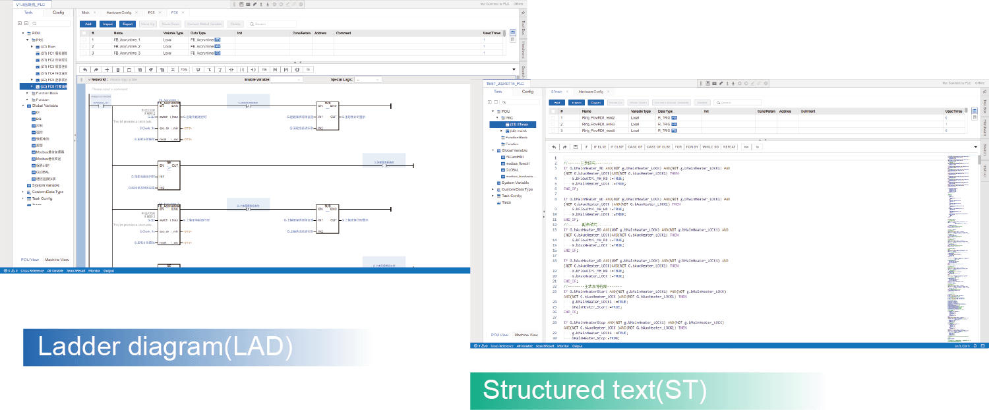Click the fit-to-screen icon beside 75% zoom

click(x=173, y=69)
